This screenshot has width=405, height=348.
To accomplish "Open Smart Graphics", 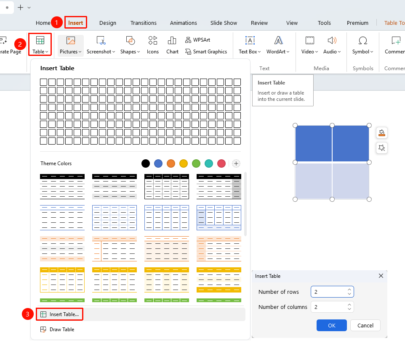I will [206, 52].
